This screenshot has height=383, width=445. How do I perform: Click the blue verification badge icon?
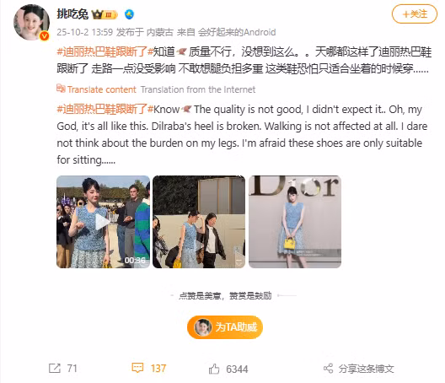pyautogui.click(x=130, y=14)
